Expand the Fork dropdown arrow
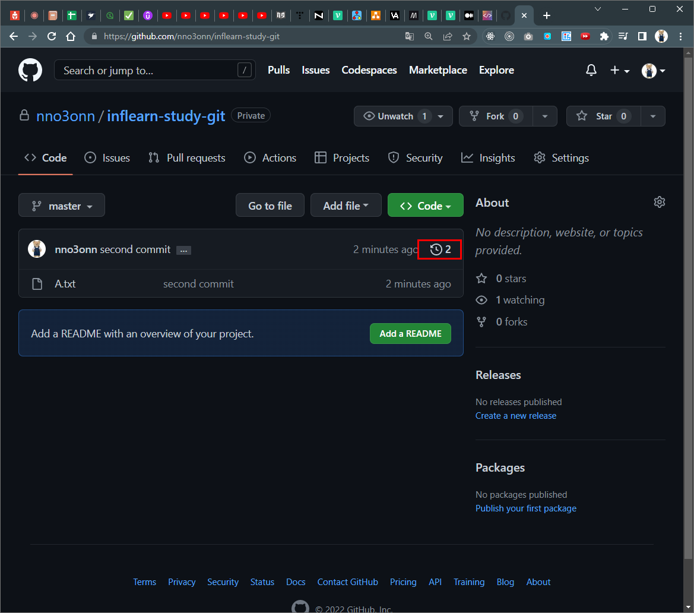This screenshot has height=613, width=694. [x=545, y=116]
